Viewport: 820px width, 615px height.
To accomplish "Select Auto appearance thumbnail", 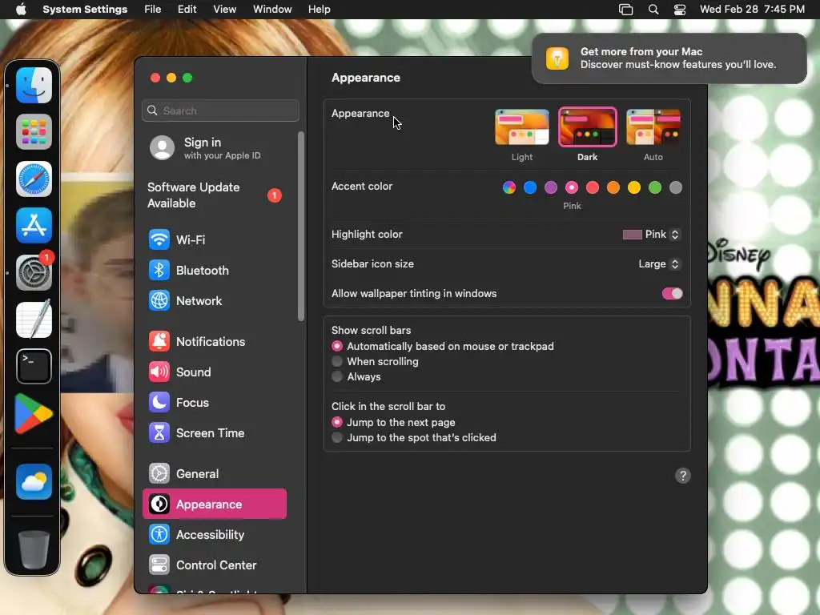I will [x=653, y=127].
